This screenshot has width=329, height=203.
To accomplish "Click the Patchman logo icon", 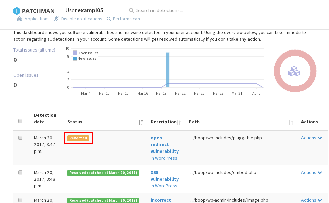I will [x=17, y=11].
